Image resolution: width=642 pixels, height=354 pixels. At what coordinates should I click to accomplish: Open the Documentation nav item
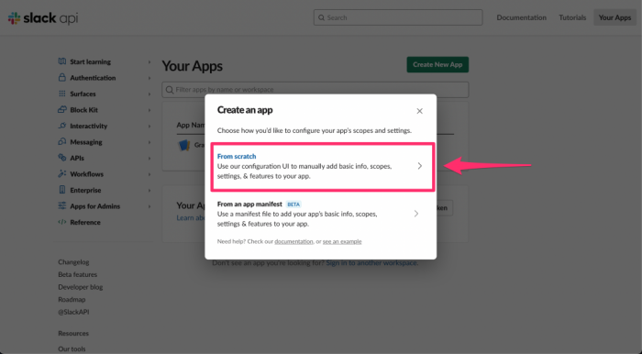tap(521, 17)
